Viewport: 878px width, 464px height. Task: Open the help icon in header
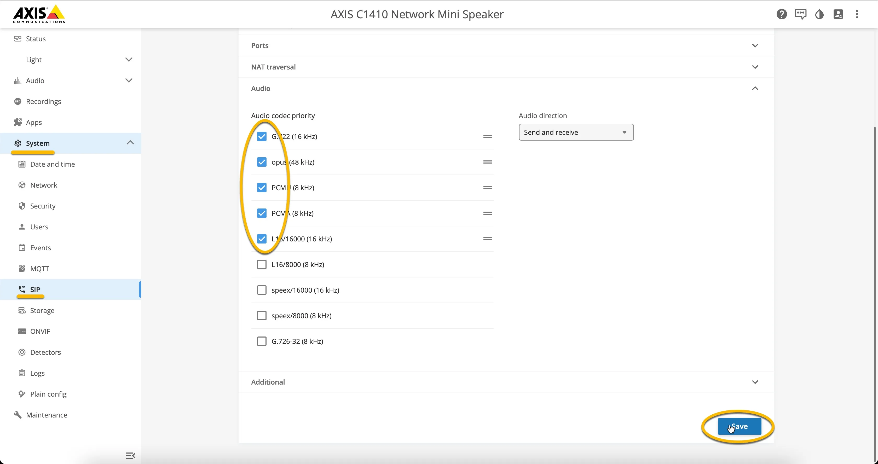tap(782, 14)
